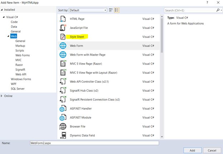The image size is (223, 154).
Task: Click the template list scroll down arrow
Action: tap(162, 137)
